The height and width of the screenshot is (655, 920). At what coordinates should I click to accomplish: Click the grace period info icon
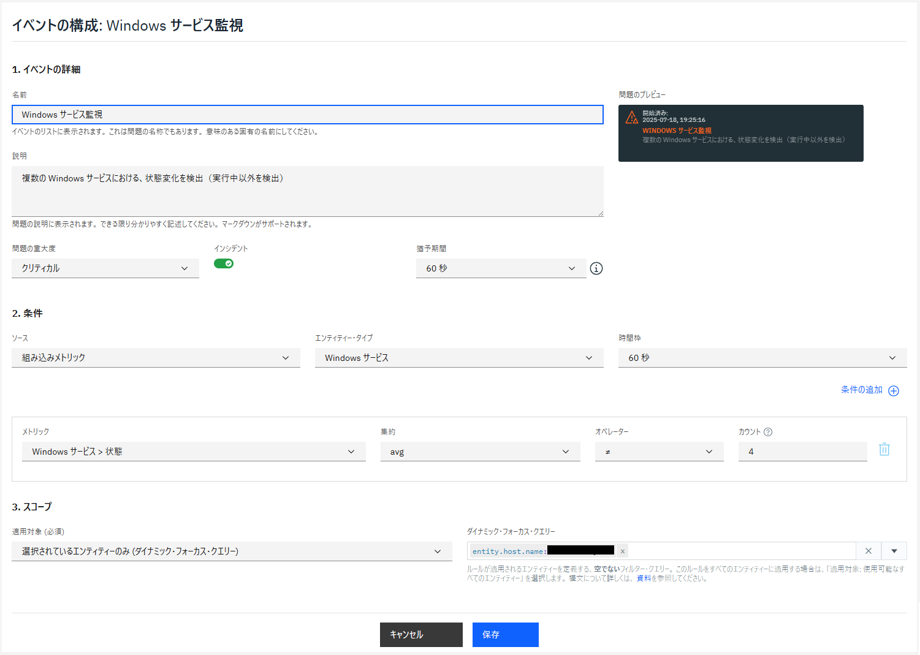point(596,268)
